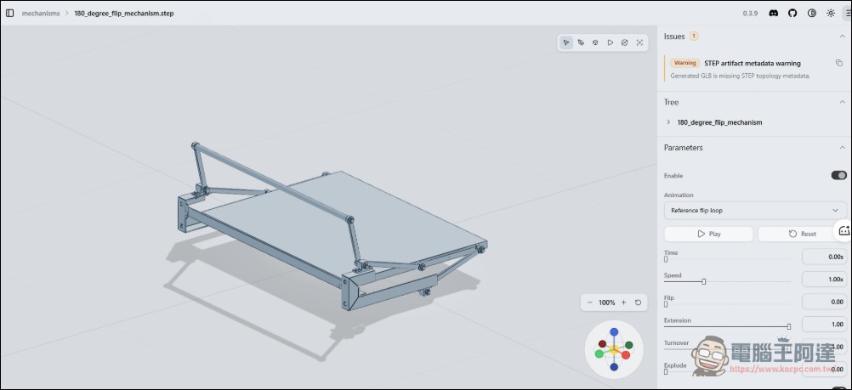Click the fit-to-view focus icon
852x390 pixels.
[639, 42]
